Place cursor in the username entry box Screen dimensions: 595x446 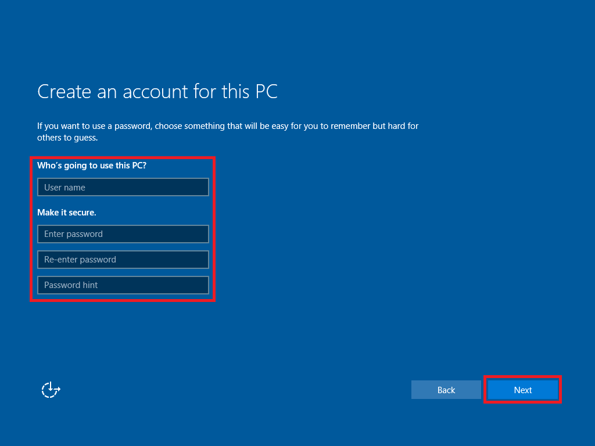[123, 187]
